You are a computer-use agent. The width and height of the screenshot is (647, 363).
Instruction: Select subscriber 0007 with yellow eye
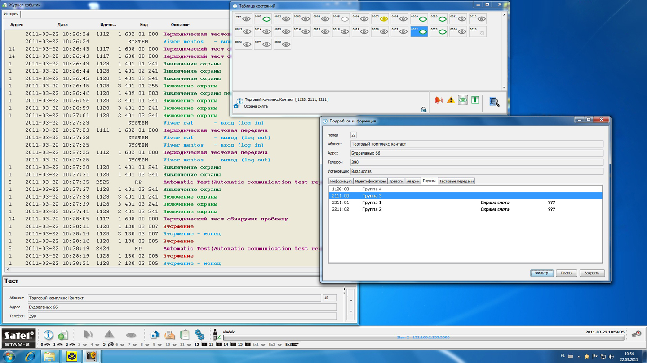380,19
